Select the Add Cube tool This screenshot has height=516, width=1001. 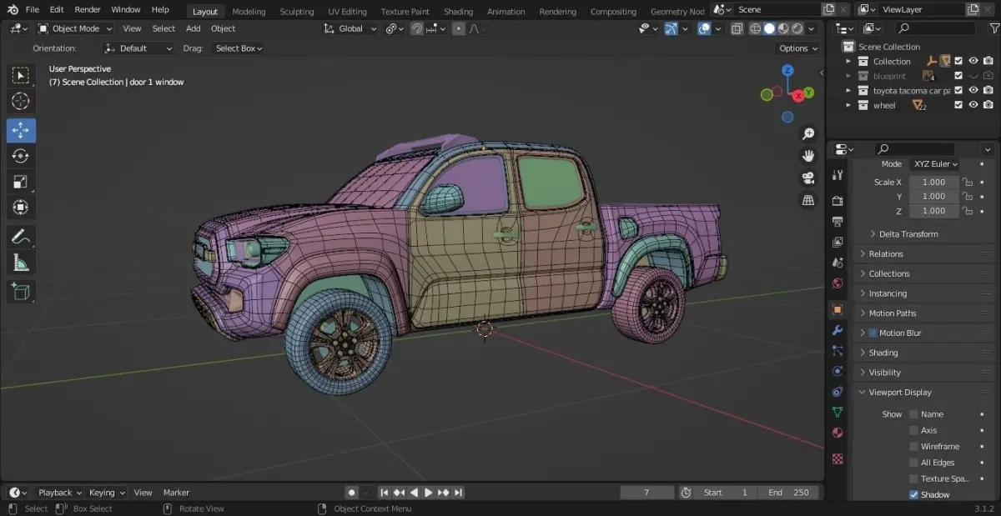(21, 292)
